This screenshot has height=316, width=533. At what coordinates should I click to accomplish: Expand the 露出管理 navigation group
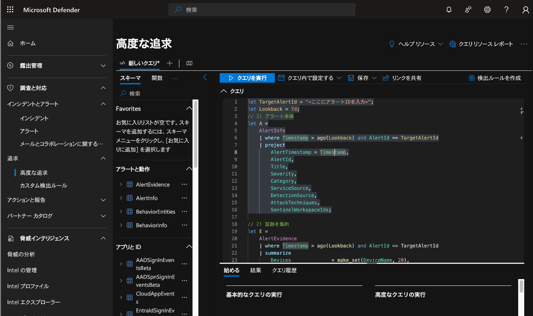(103, 65)
